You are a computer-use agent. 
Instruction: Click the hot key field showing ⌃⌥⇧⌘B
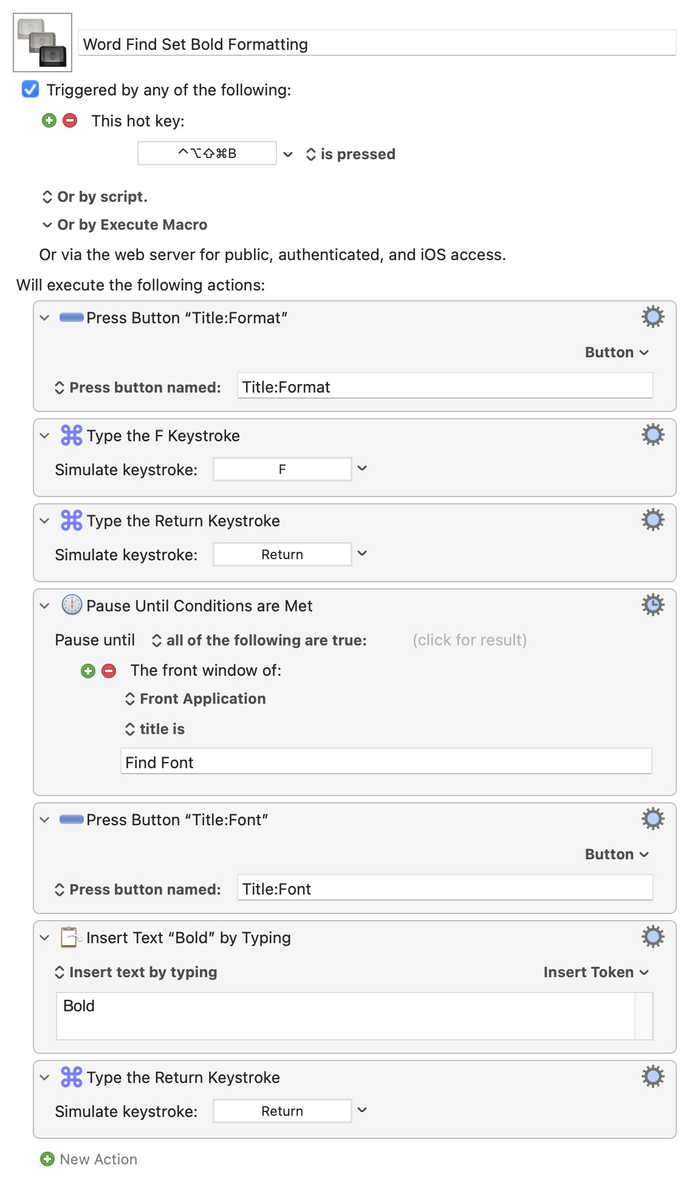(207, 153)
